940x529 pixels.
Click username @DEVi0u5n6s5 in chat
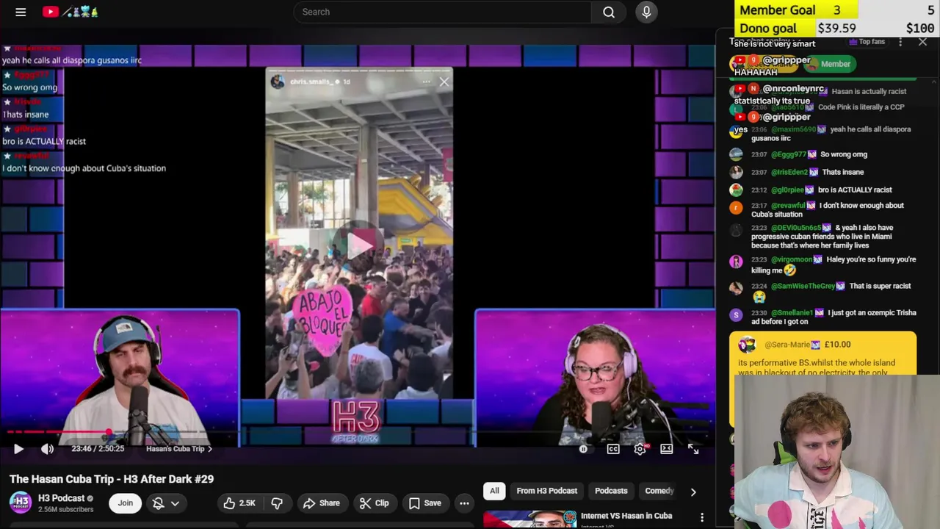click(x=796, y=228)
